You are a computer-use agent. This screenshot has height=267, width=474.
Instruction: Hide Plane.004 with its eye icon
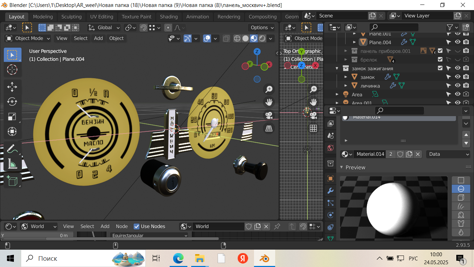point(458,42)
